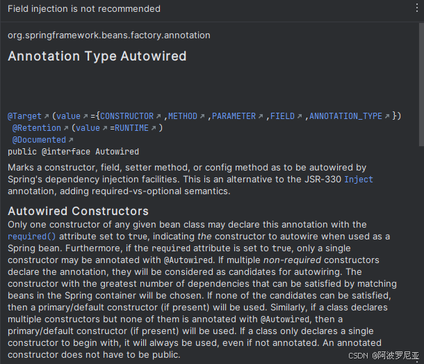
Task: Open external arrow beside RUNTIME
Action: tap(154, 128)
